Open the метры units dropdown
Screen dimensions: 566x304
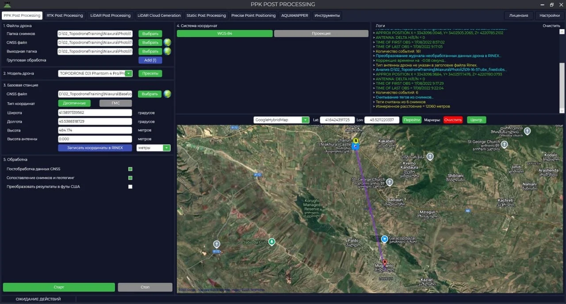[x=166, y=148]
